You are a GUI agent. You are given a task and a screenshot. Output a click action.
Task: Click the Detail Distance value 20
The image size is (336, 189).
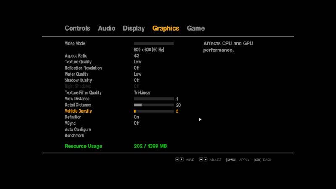178,105
